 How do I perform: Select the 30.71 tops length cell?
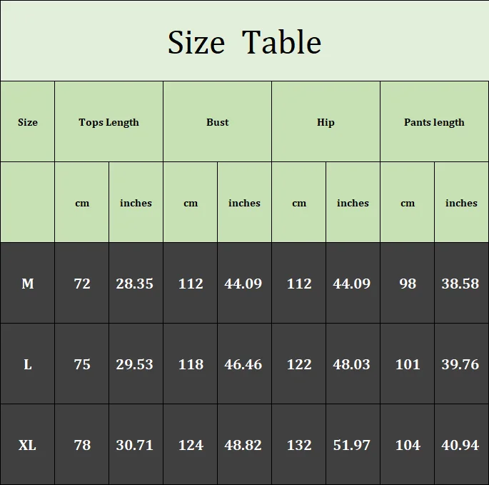[x=135, y=445]
